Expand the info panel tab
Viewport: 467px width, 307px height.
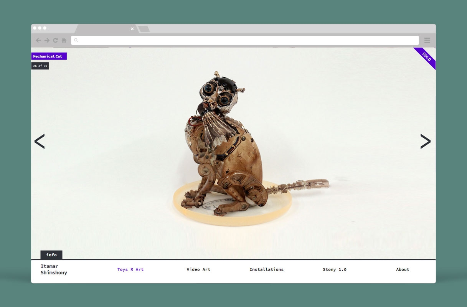click(x=51, y=255)
